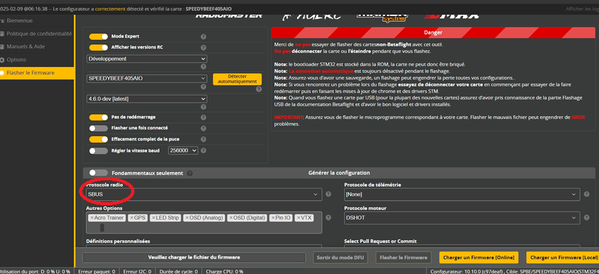Expand the SPEEDYBEEF405AIO board dropdown
The width and height of the screenshot is (599, 274).
tap(147, 79)
